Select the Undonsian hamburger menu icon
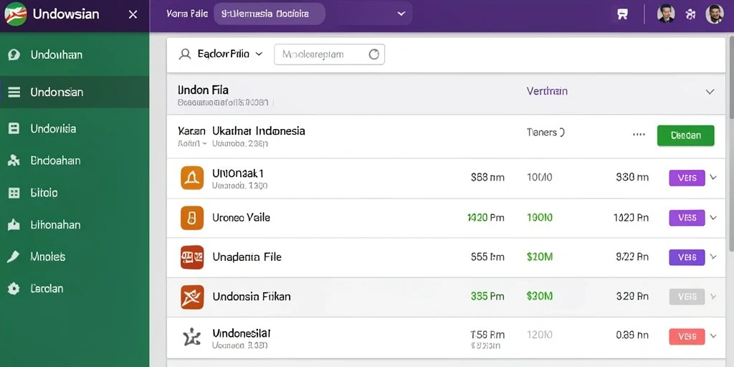The height and width of the screenshot is (367, 734). point(14,92)
